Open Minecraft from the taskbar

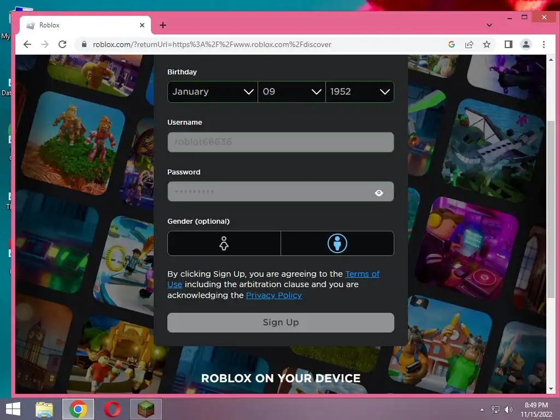point(146,409)
